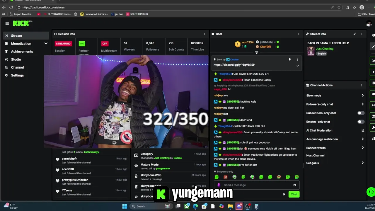Viewport: 375px width, 211px height.
Task: Click Just Chatting category in Stream info
Action: point(325,49)
